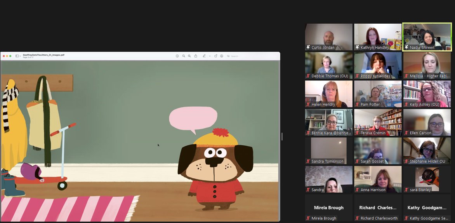The height and width of the screenshot is (223, 455).
Task: Select Debbie Thomas (OU) muted mic icon
Action: pos(308,76)
